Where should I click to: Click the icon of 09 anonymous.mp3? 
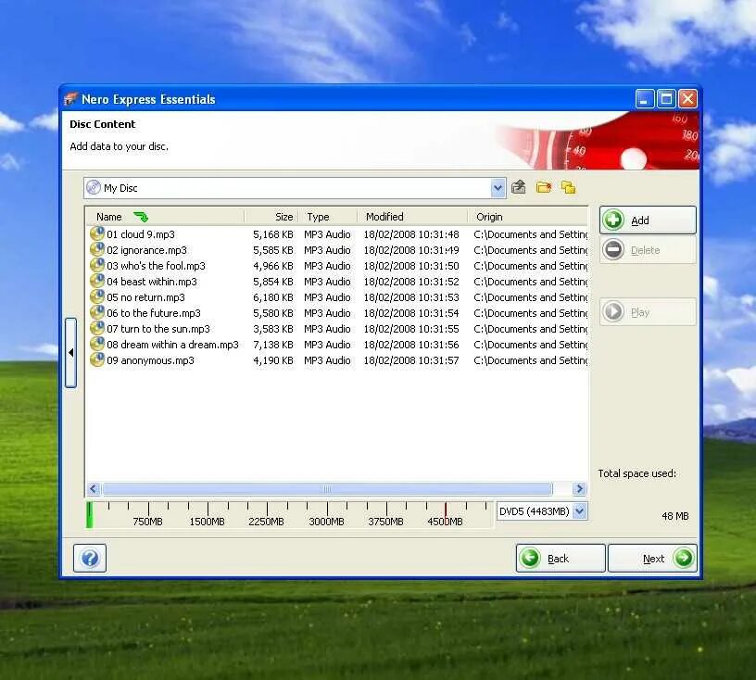pyautogui.click(x=97, y=359)
